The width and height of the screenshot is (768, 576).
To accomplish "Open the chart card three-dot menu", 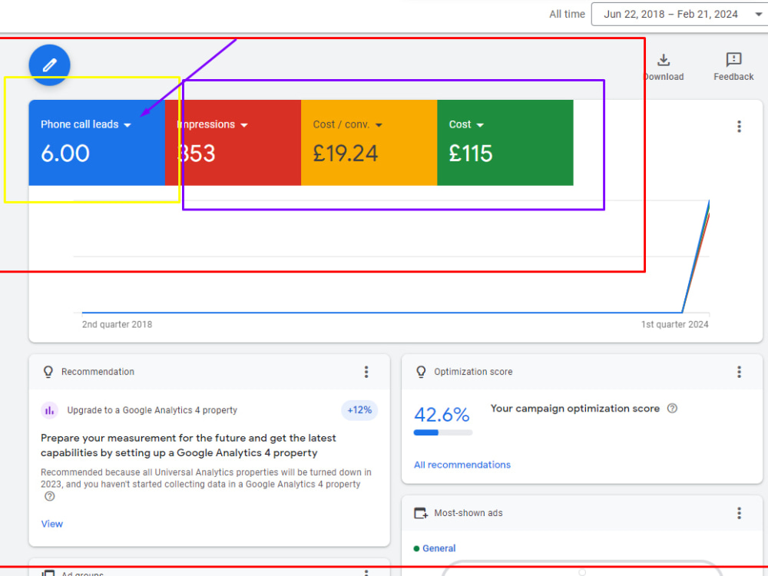I will tap(739, 127).
